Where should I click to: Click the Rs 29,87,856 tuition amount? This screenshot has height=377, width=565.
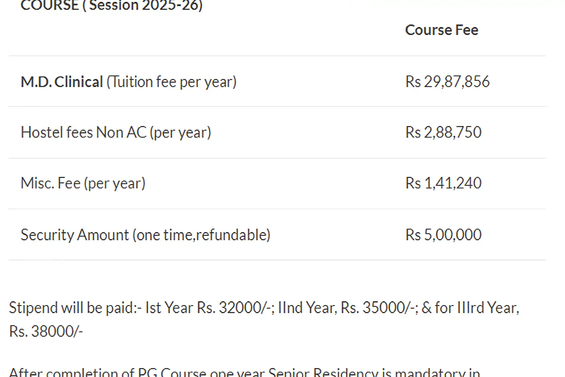point(447,82)
